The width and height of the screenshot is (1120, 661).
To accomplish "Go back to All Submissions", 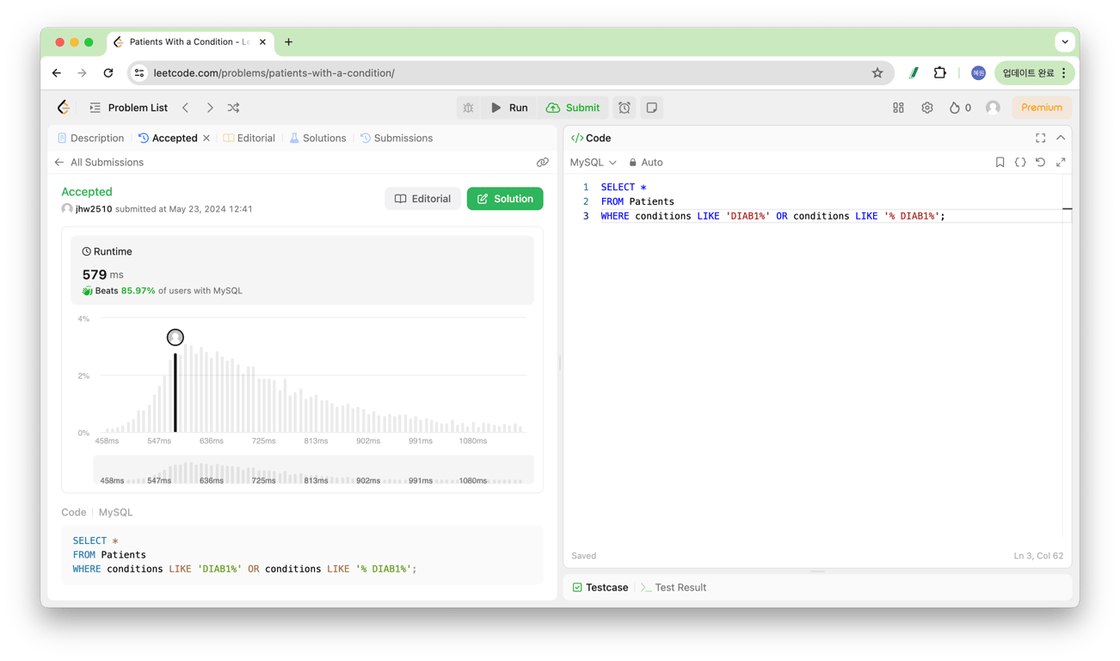I will click(99, 162).
